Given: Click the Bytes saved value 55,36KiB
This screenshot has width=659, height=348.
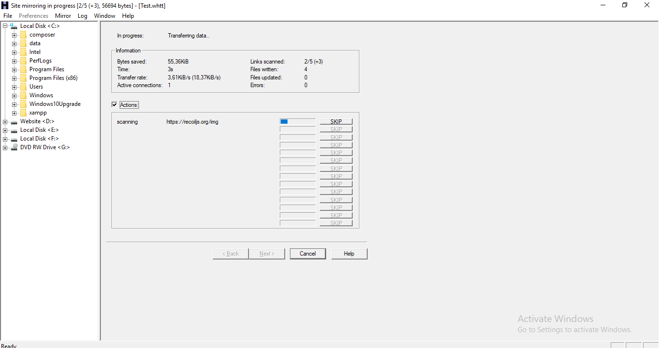Looking at the screenshot, I should 178,62.
